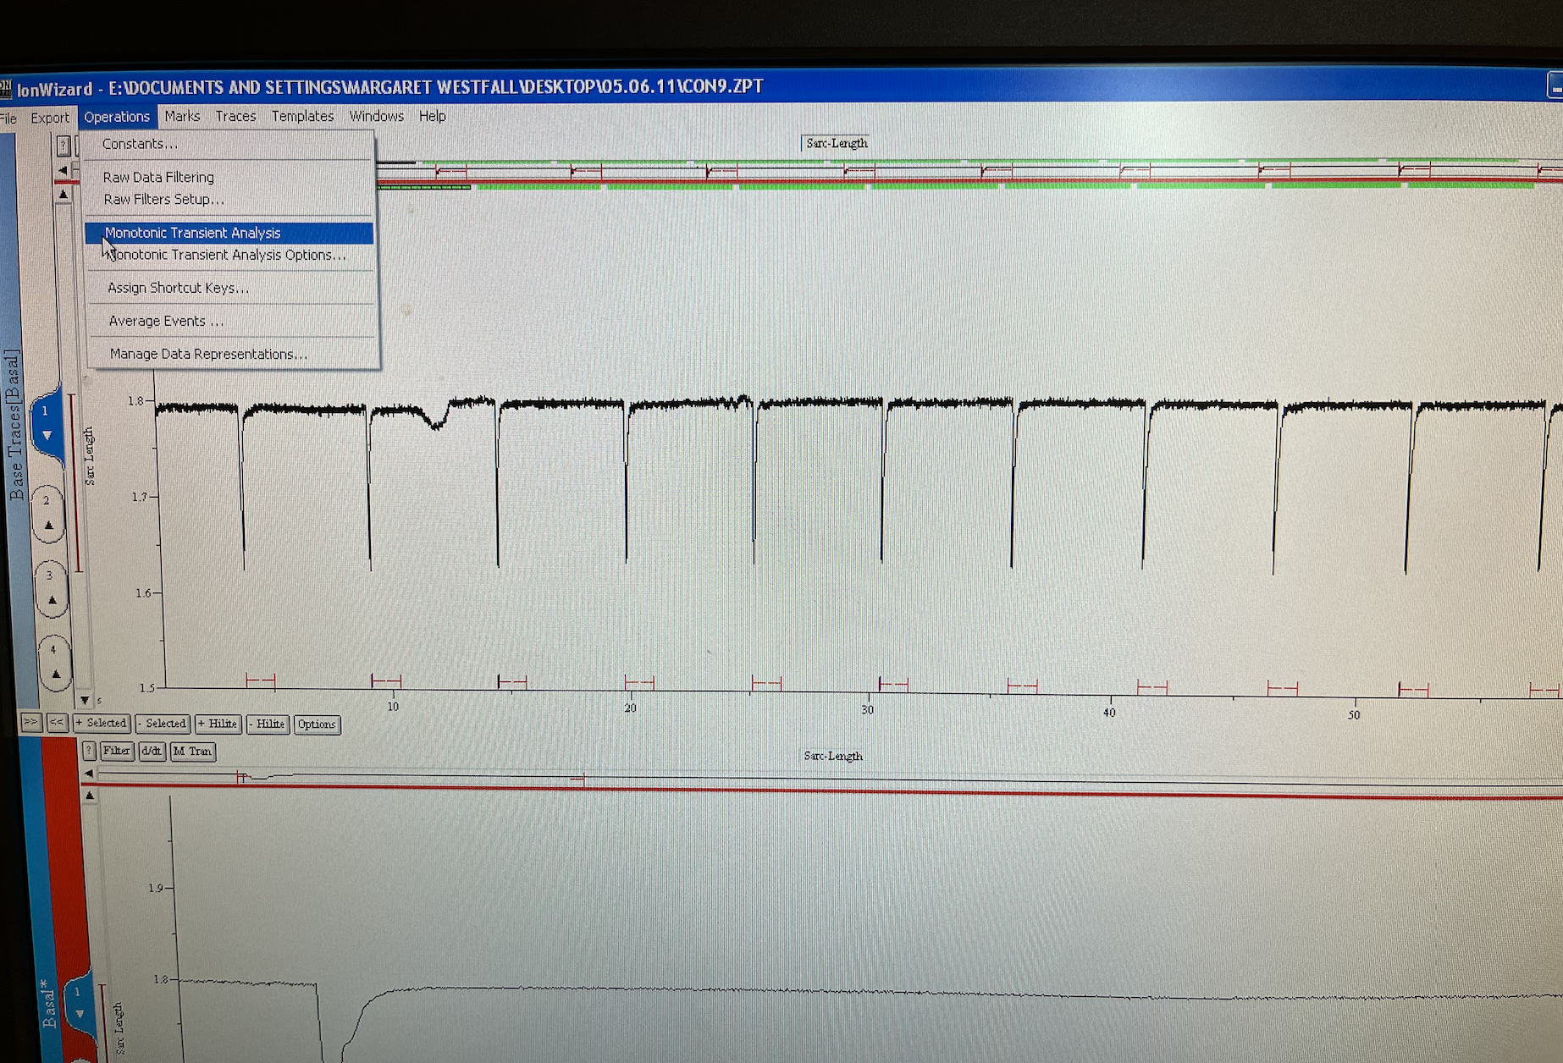Open the Options button below the Base Traces graph

tap(317, 724)
